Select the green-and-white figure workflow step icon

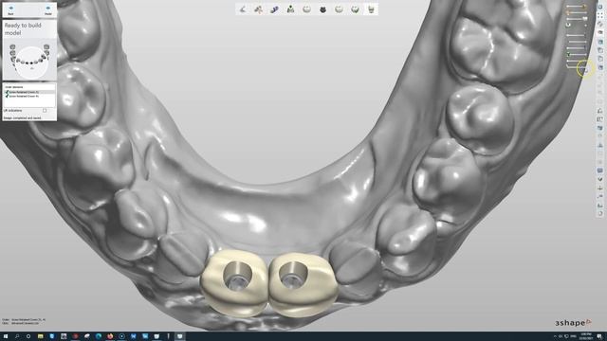290,9
